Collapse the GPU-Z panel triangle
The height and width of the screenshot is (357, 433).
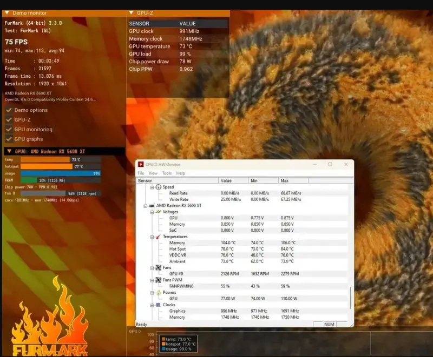click(131, 12)
